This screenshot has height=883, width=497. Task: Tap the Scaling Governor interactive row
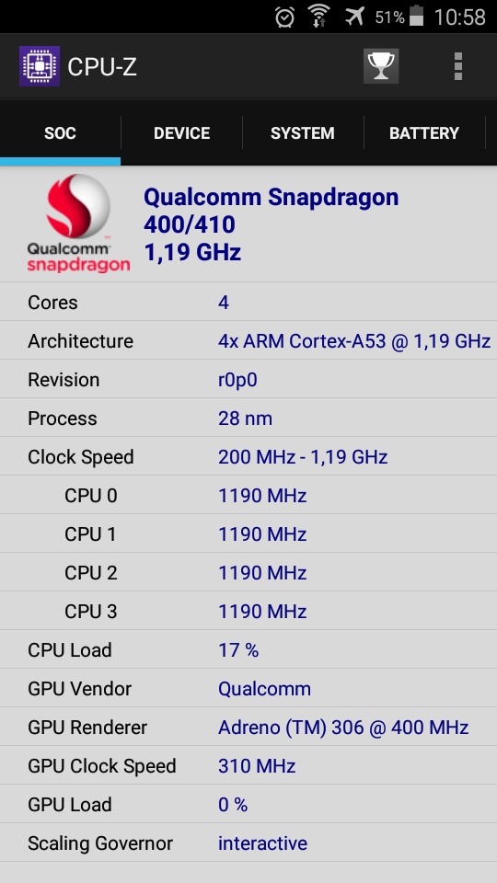coord(248,843)
